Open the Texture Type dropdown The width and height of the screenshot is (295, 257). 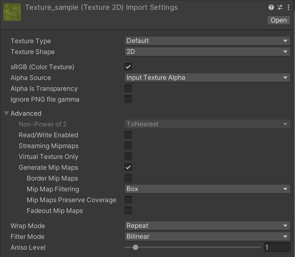click(x=207, y=41)
